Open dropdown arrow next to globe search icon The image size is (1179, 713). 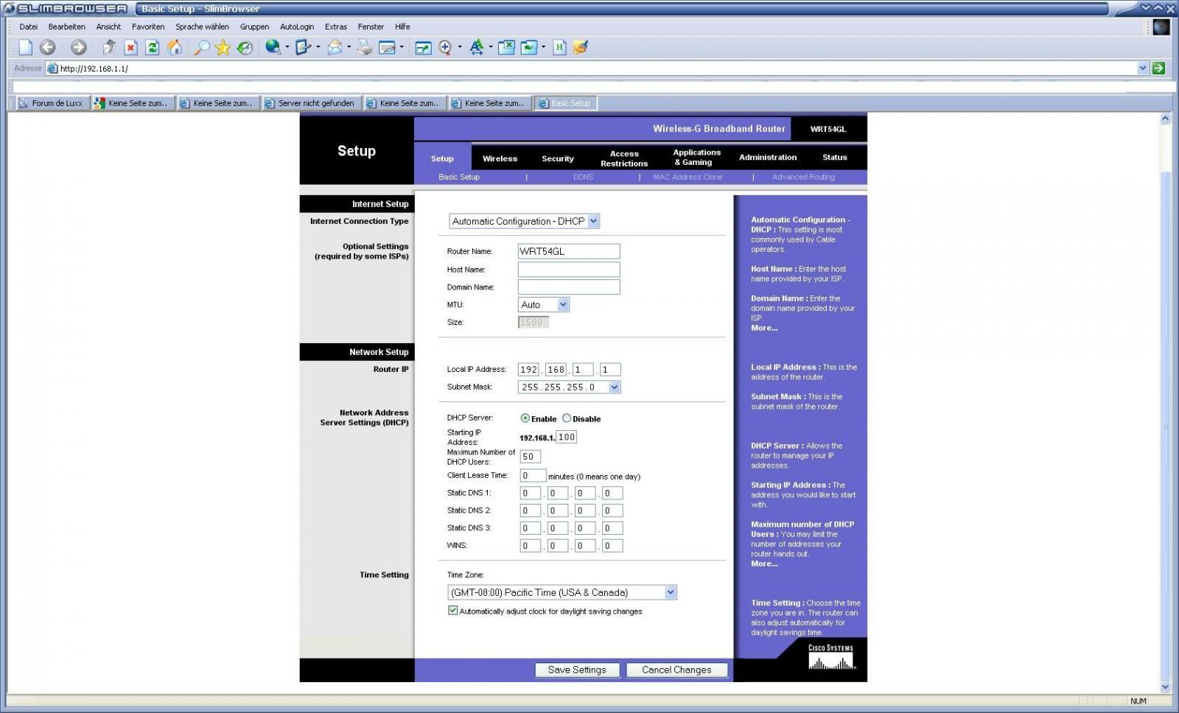(287, 47)
